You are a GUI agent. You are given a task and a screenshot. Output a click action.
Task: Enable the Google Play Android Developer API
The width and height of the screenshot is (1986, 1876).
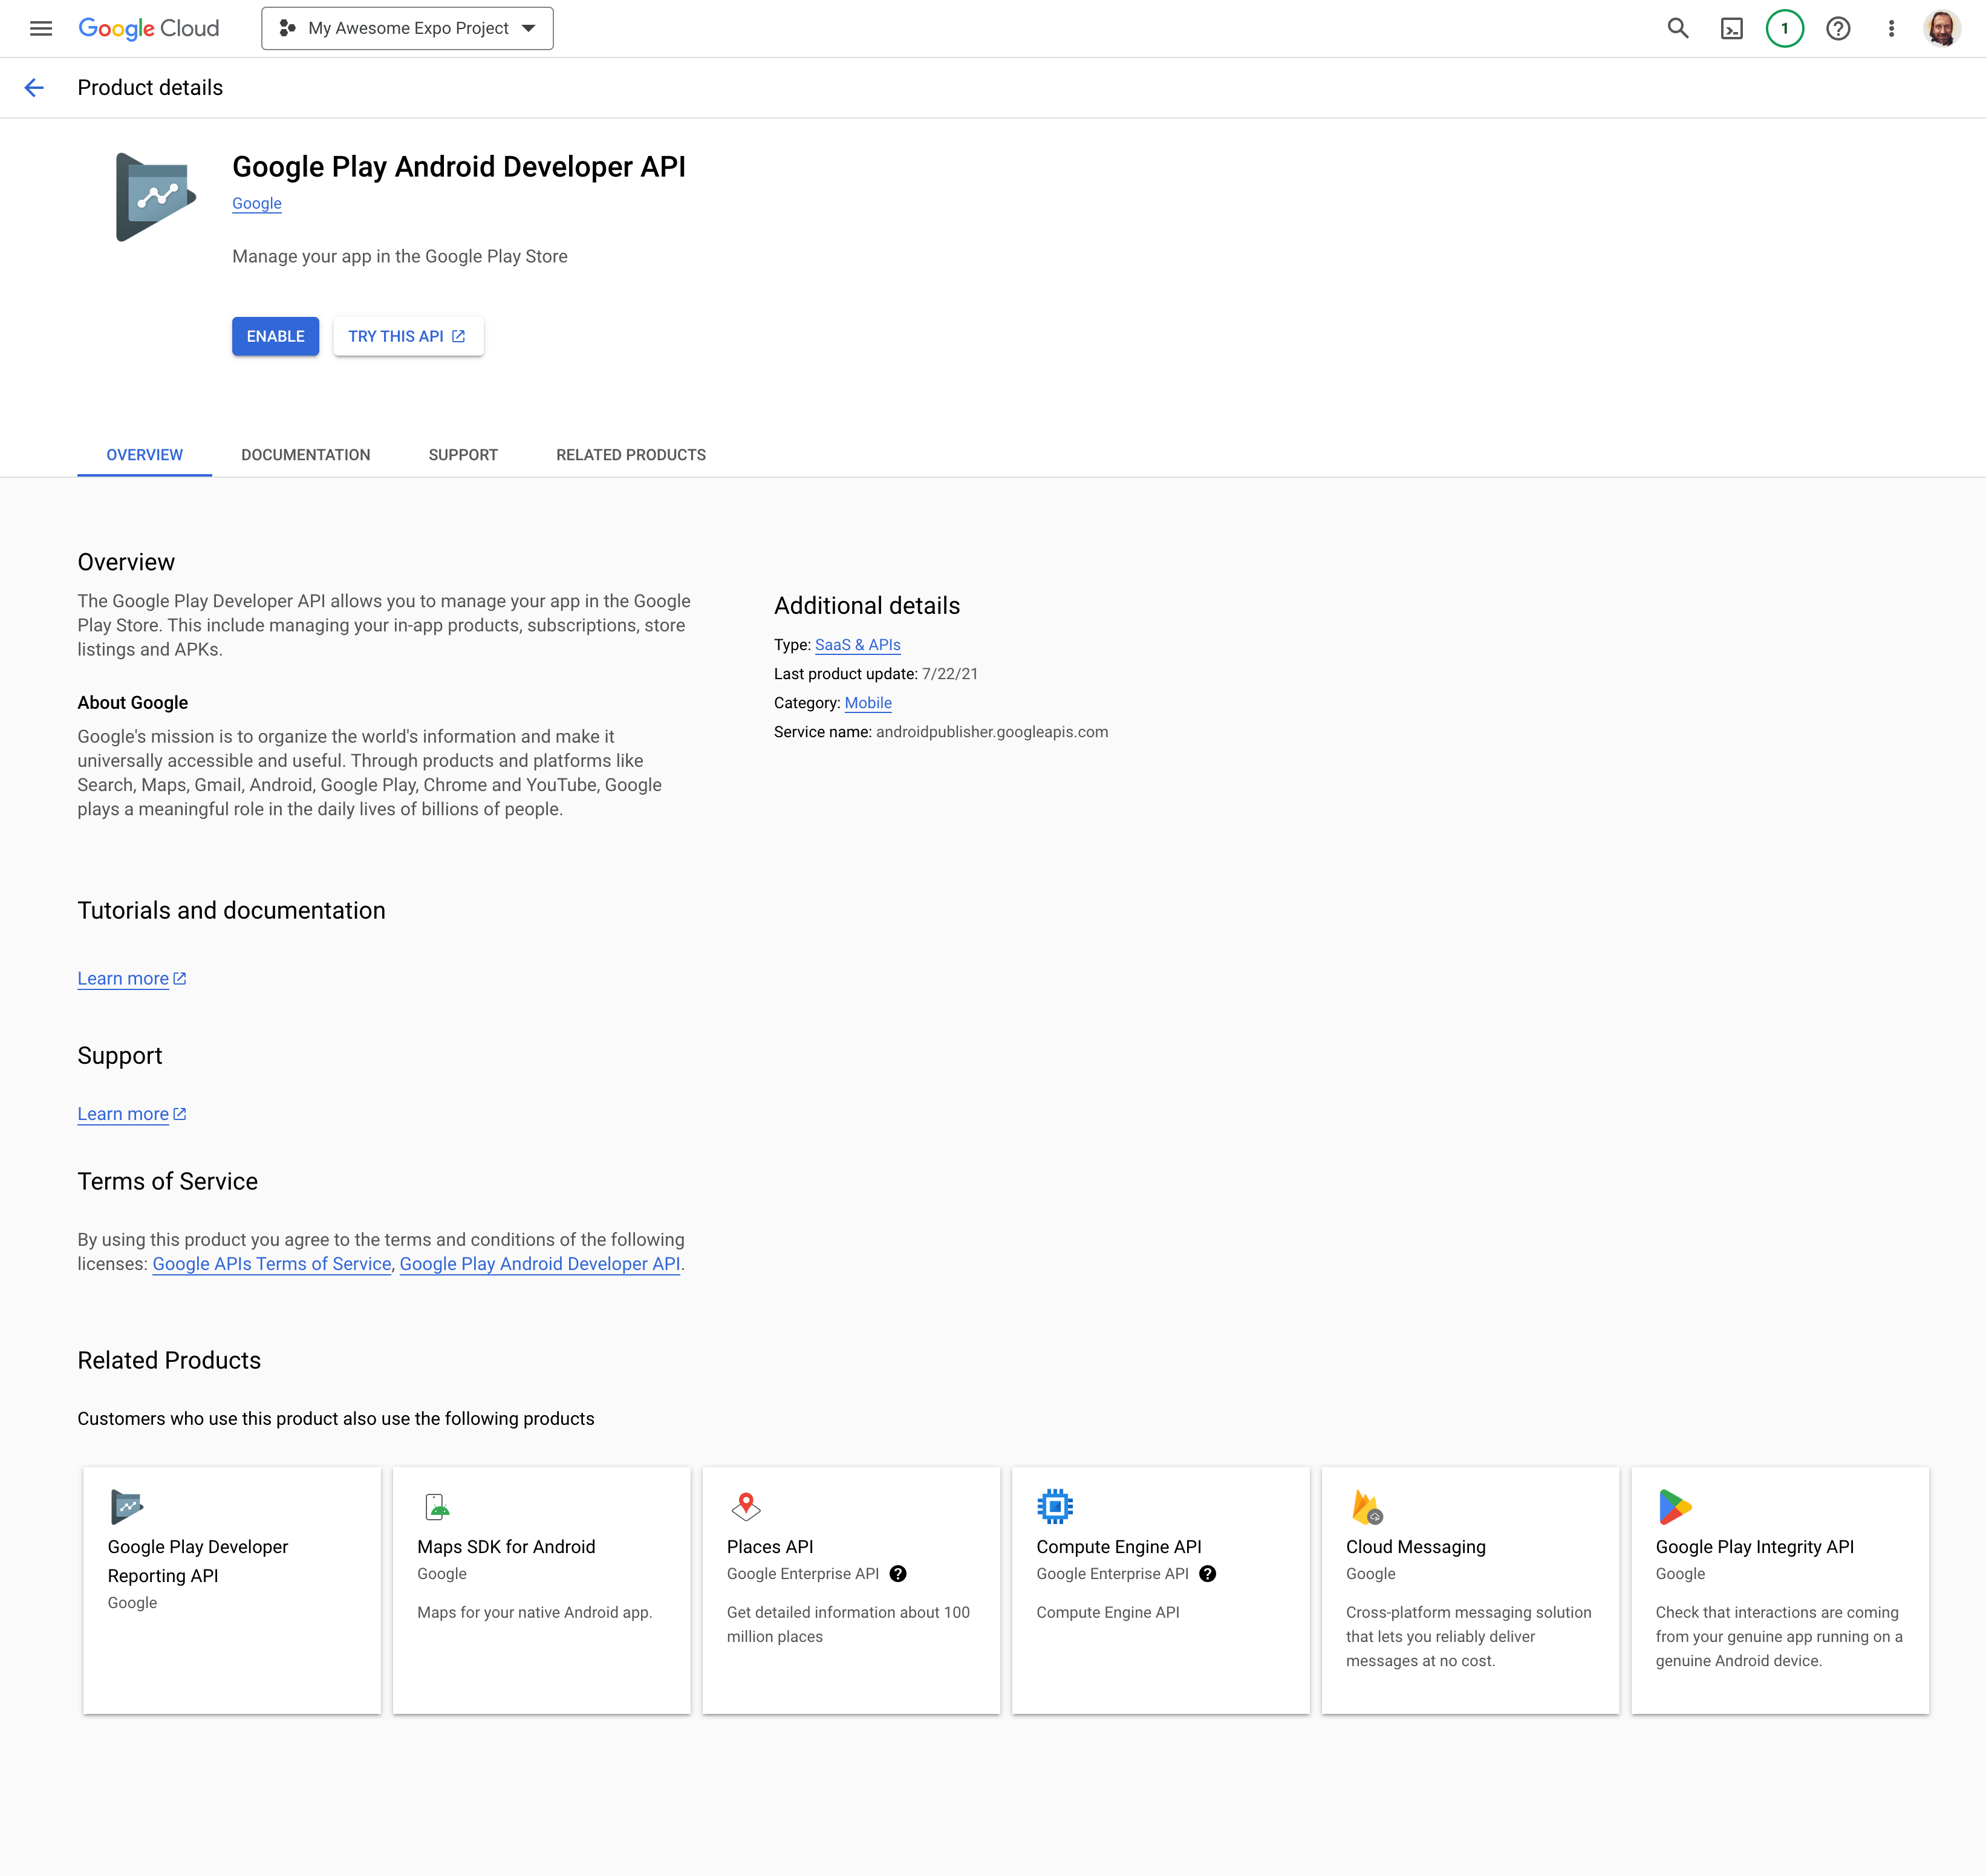275,336
